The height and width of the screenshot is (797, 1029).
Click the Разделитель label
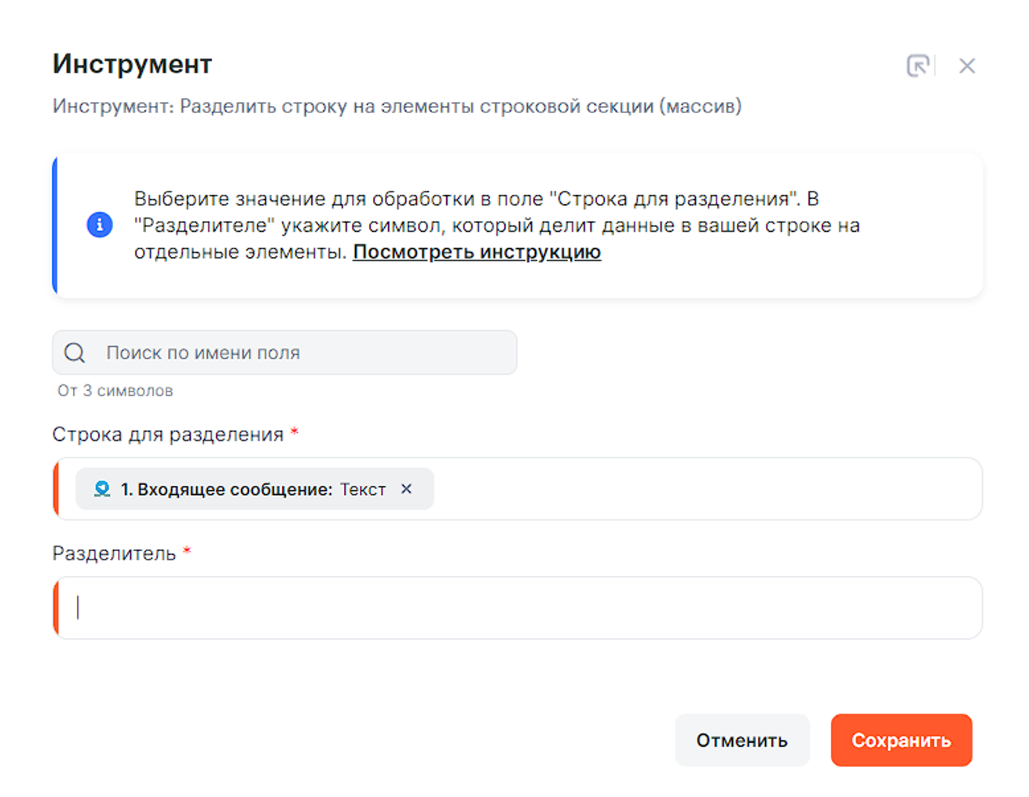click(x=114, y=553)
